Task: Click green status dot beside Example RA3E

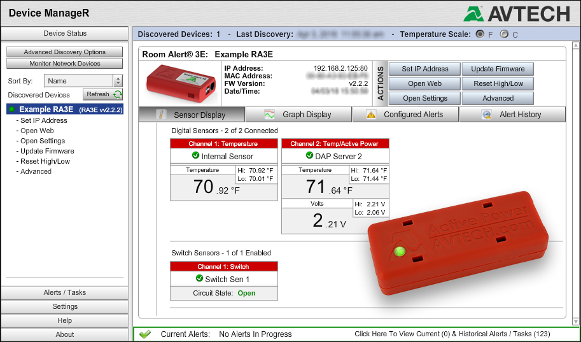Action: point(12,110)
